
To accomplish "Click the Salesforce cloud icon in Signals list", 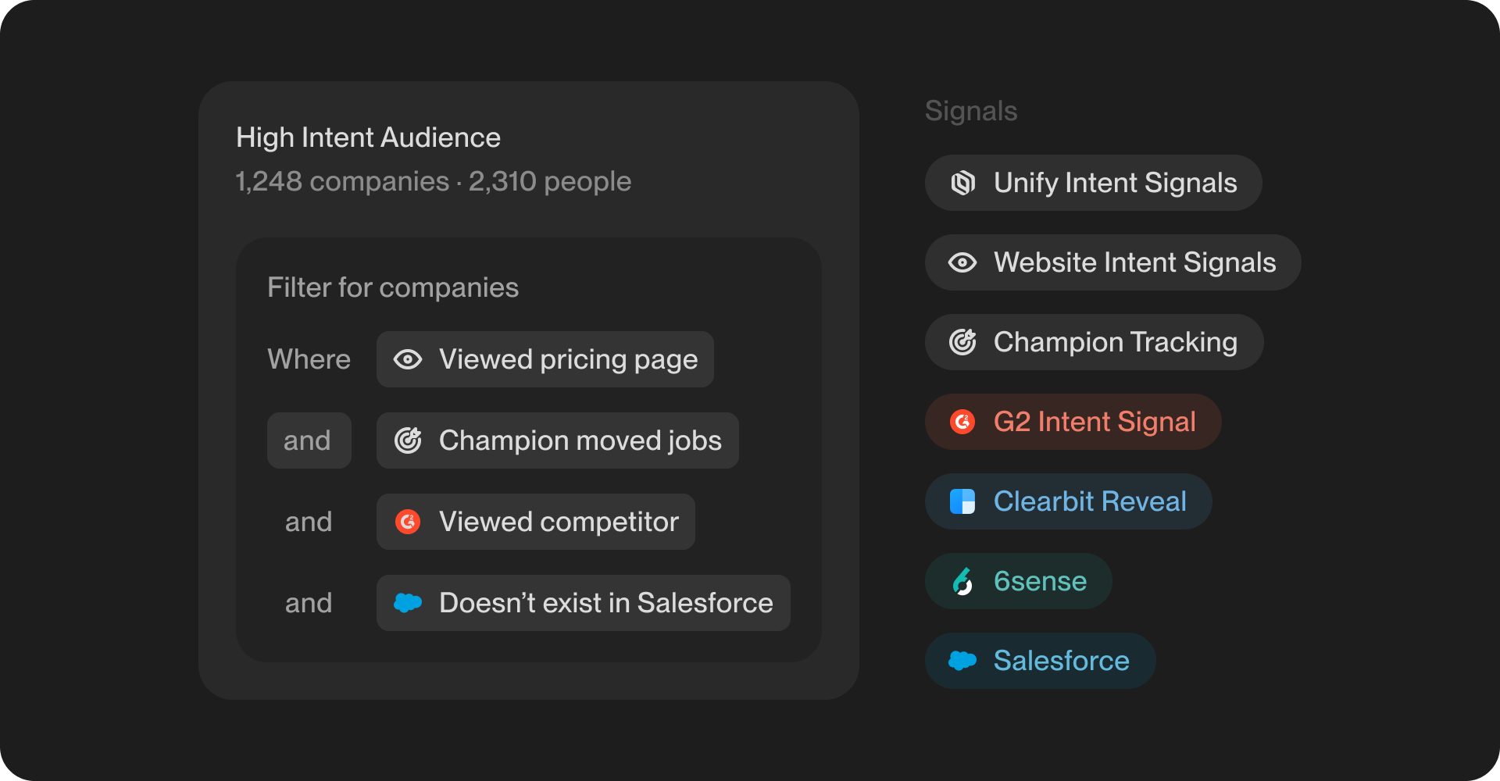I will click(962, 661).
